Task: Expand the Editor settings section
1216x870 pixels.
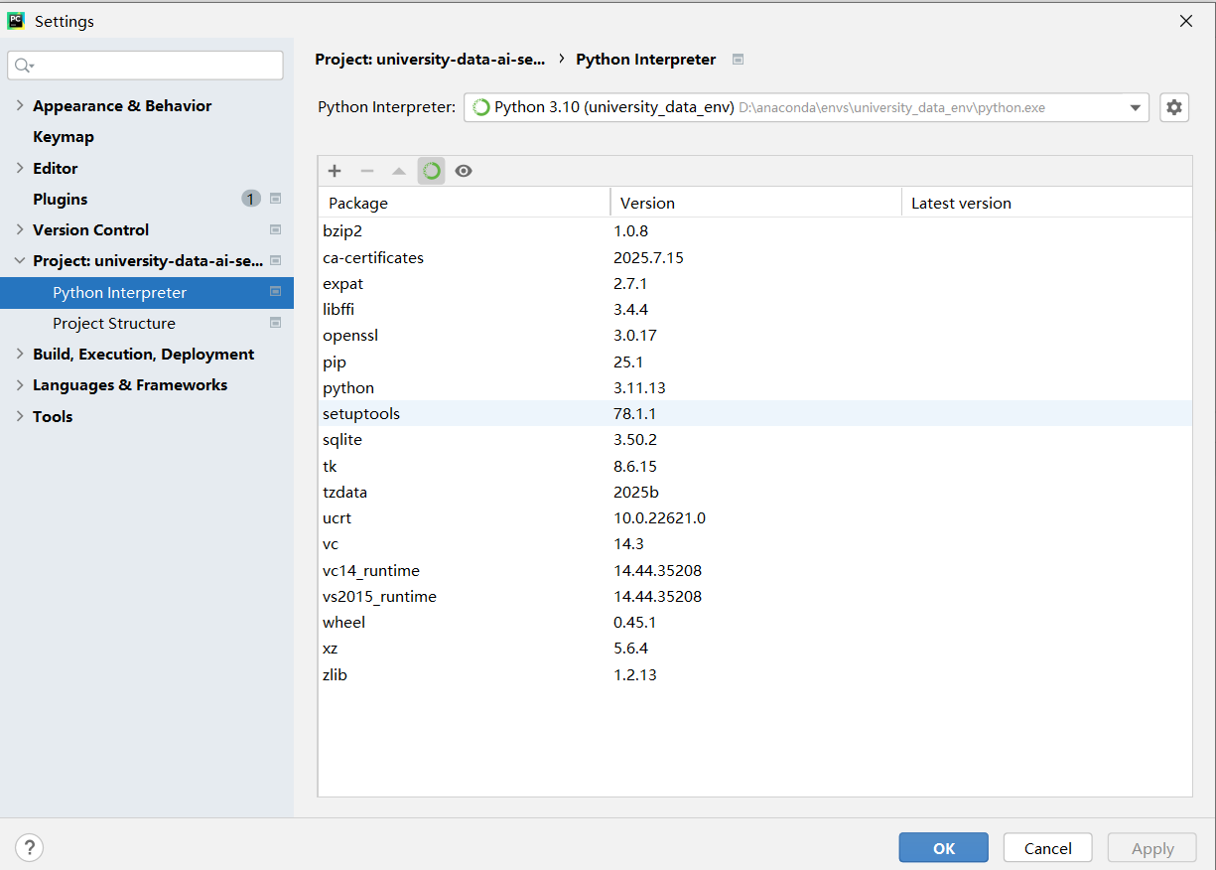Action: [x=20, y=168]
